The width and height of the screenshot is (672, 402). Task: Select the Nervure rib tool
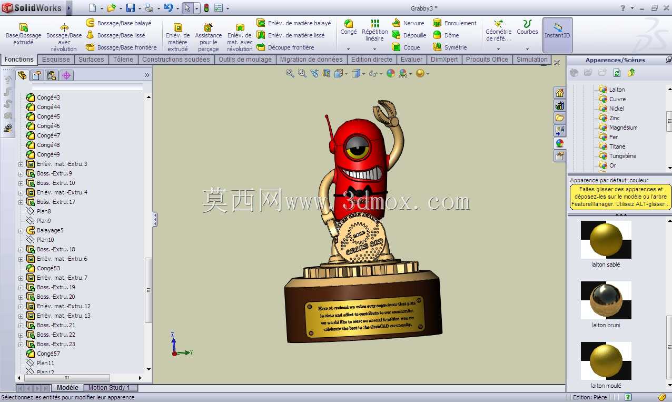(408, 23)
